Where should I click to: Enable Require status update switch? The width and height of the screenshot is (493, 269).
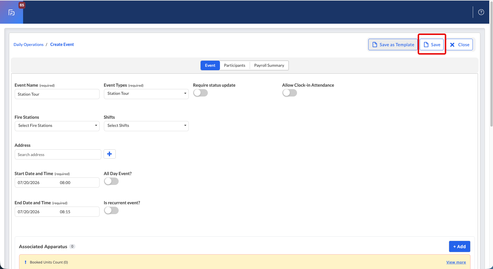pos(201,93)
